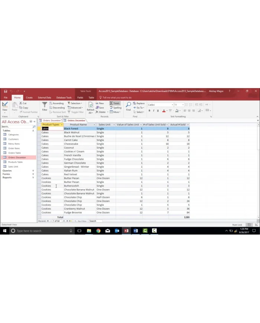Open Outlook from the taskbar
260x323 pixels.
coord(117,231)
